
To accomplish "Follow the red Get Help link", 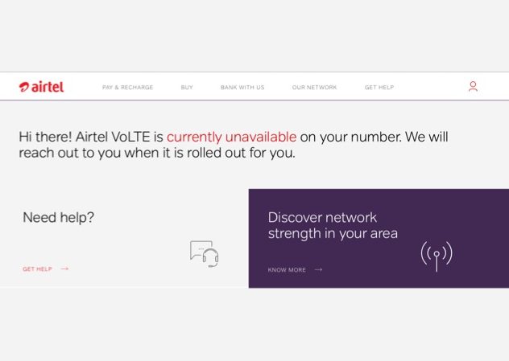I will click(37, 269).
